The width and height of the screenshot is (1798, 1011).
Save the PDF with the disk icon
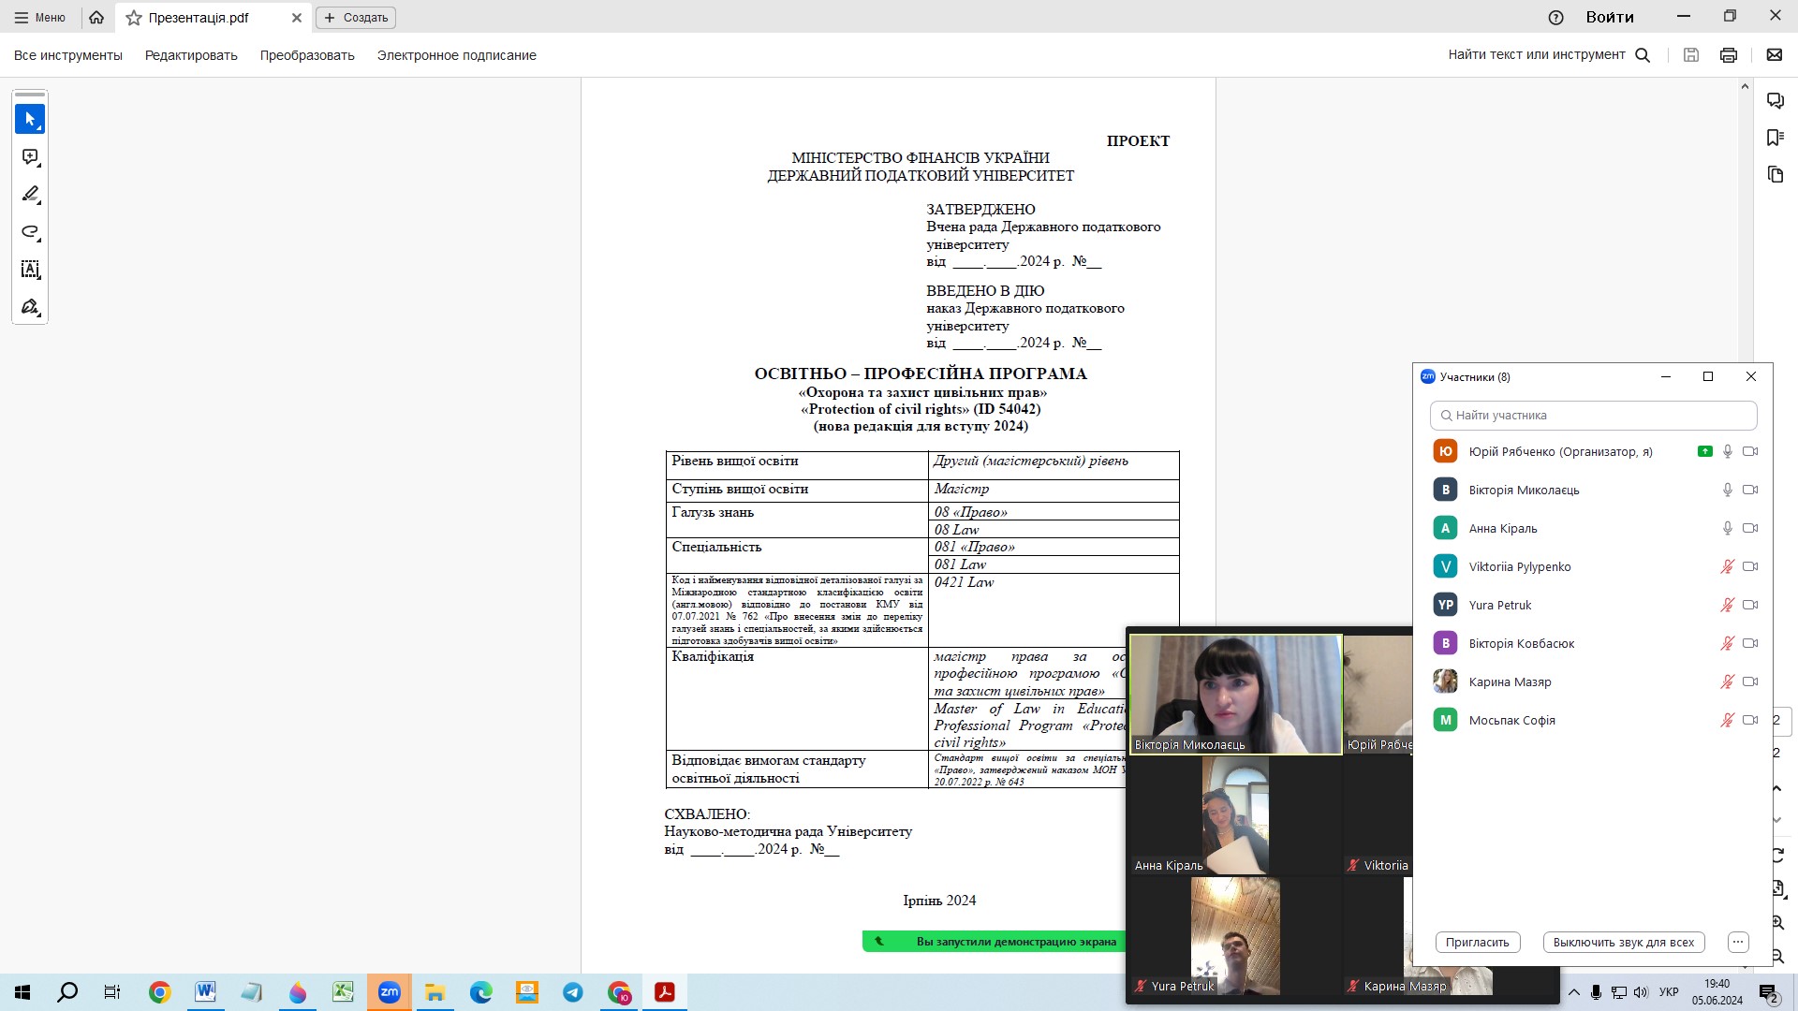(1691, 55)
